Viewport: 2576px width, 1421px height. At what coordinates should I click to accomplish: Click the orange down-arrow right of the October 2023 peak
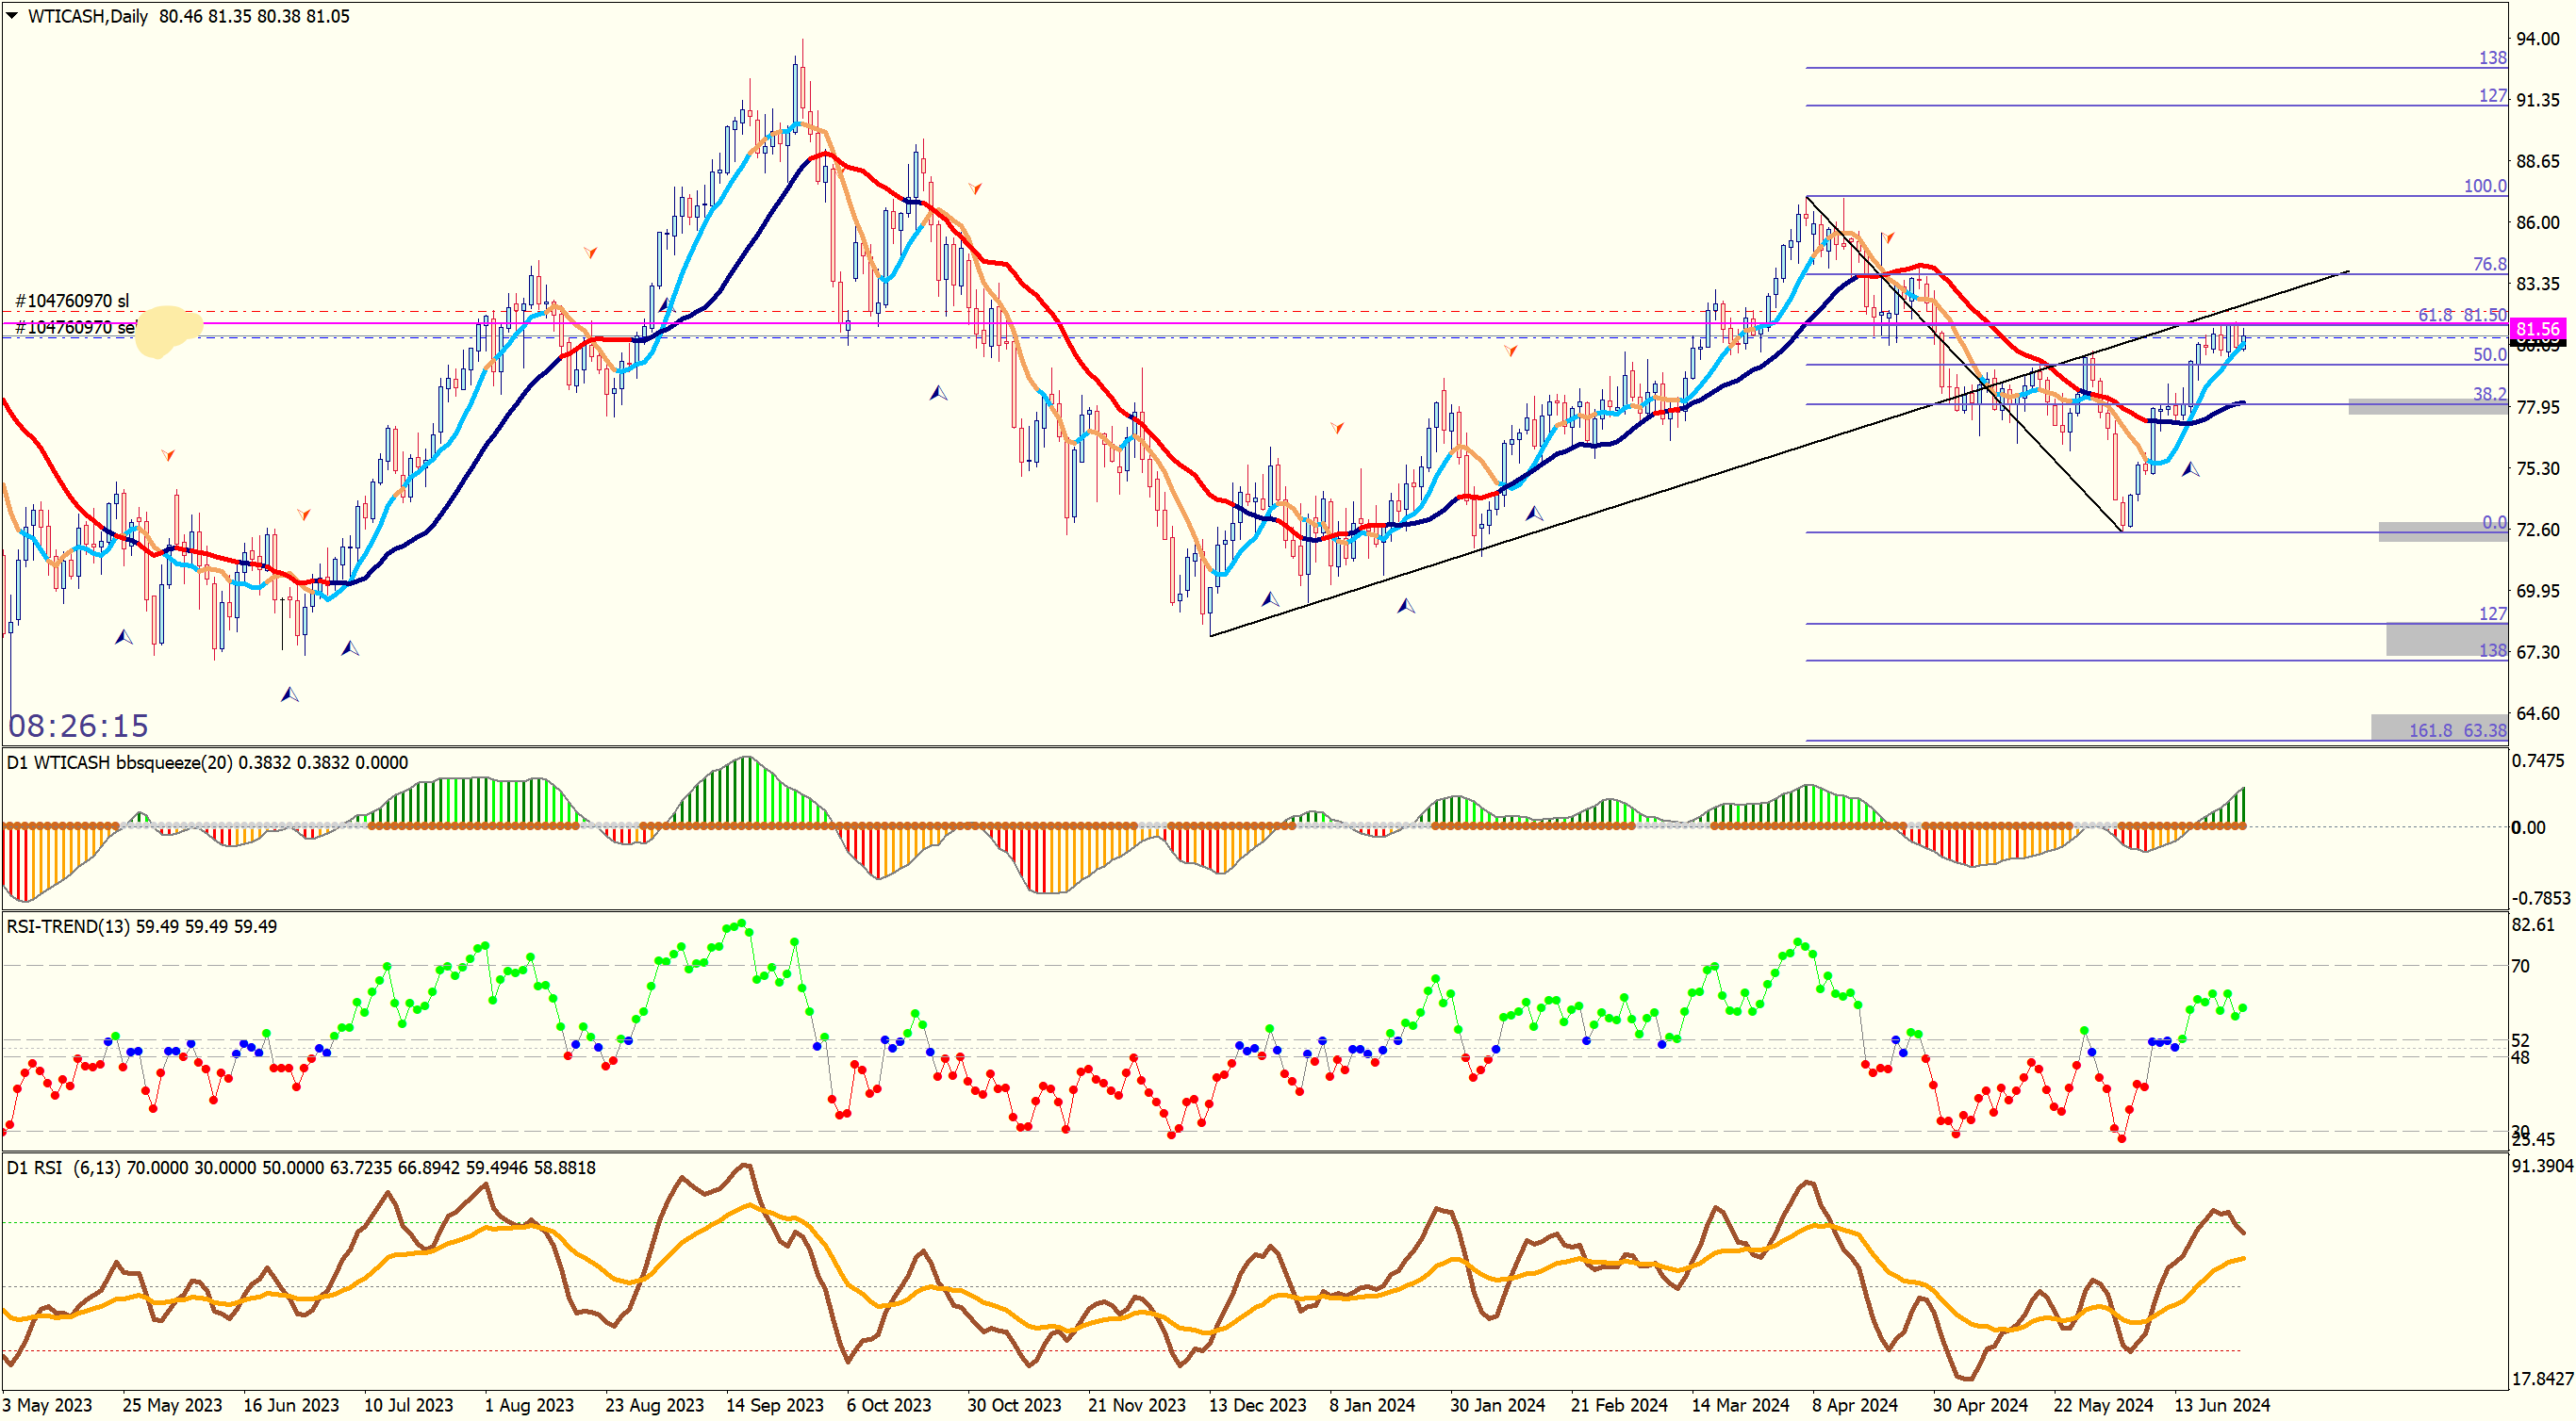click(x=975, y=188)
